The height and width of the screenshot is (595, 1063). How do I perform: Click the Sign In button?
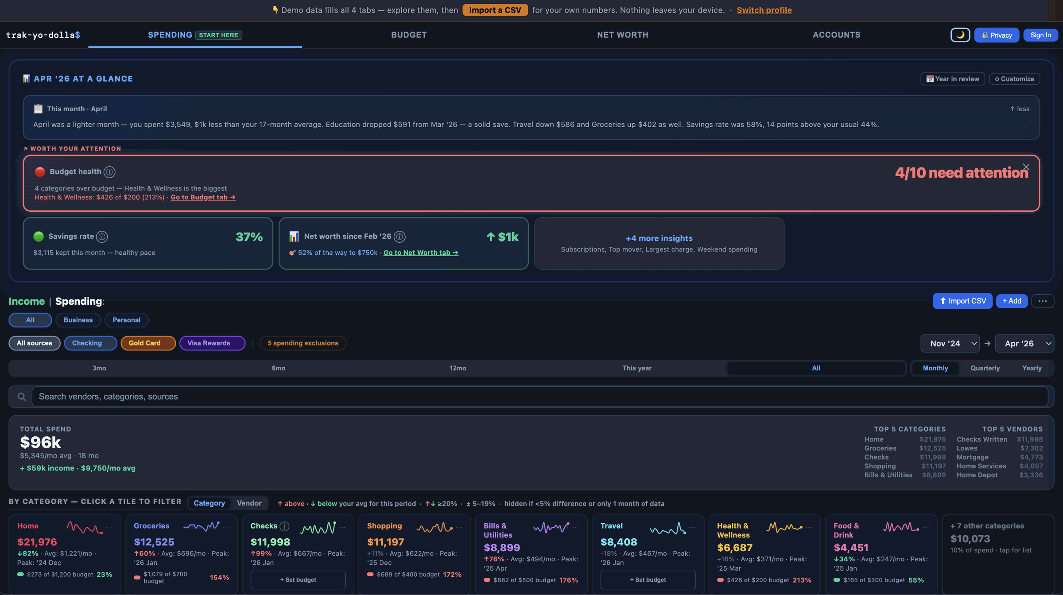pos(1040,35)
